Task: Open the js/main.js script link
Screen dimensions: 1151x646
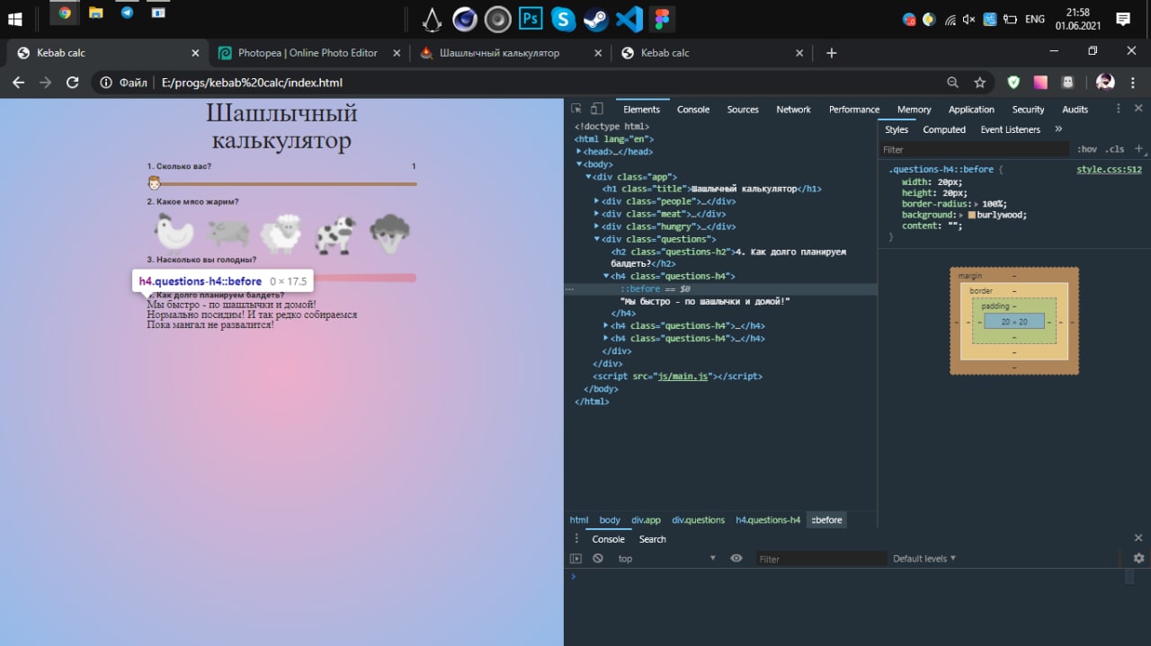Action: [x=684, y=376]
